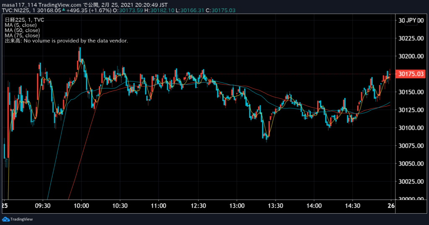Open the TradingView text link

point(21,219)
